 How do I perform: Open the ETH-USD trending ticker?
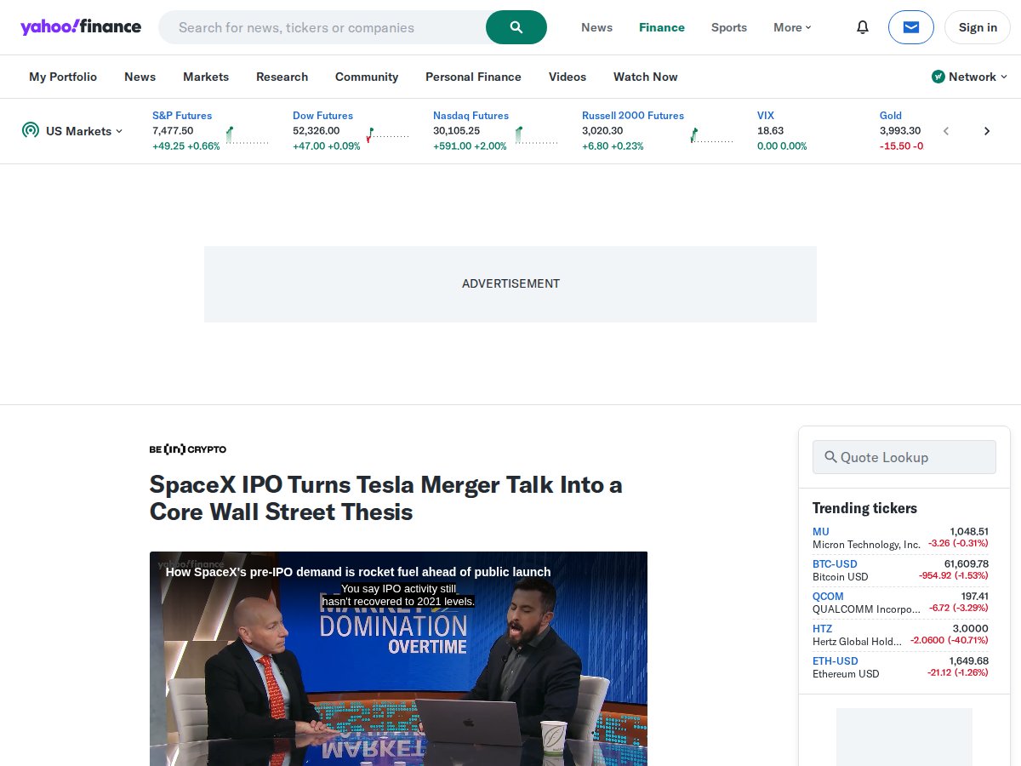[x=835, y=661]
